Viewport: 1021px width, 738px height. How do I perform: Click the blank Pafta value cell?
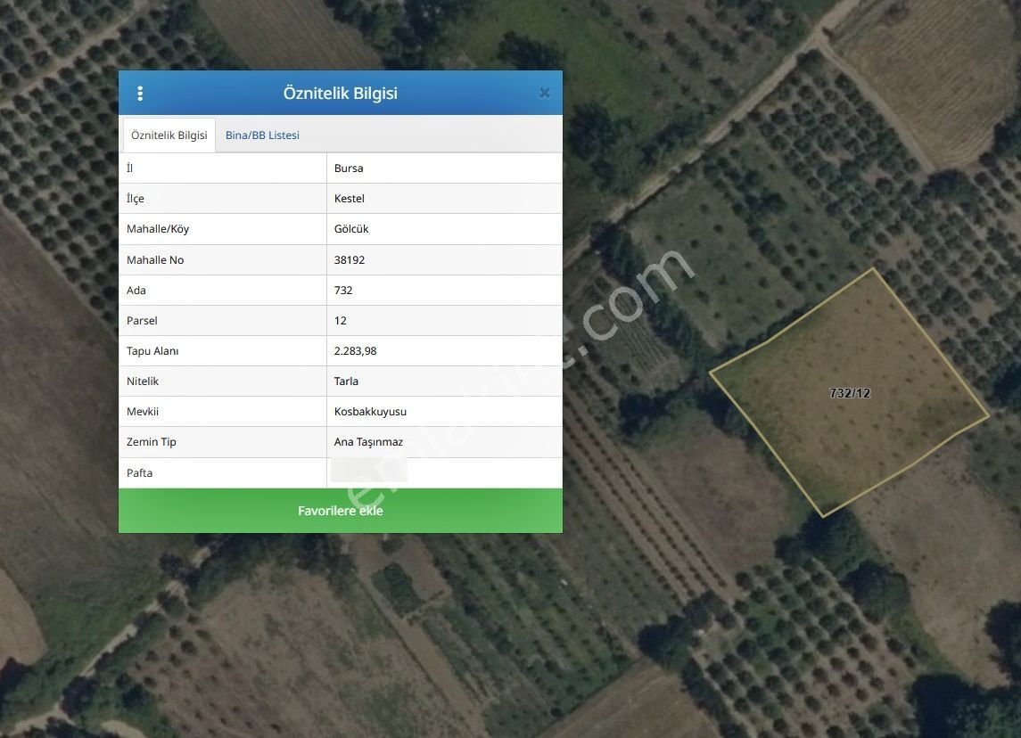click(x=443, y=472)
